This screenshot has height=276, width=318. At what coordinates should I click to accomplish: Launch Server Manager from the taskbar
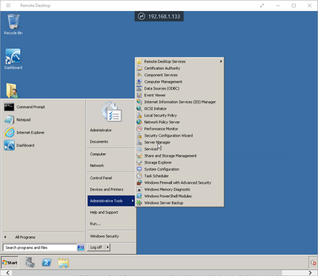(x=30, y=262)
